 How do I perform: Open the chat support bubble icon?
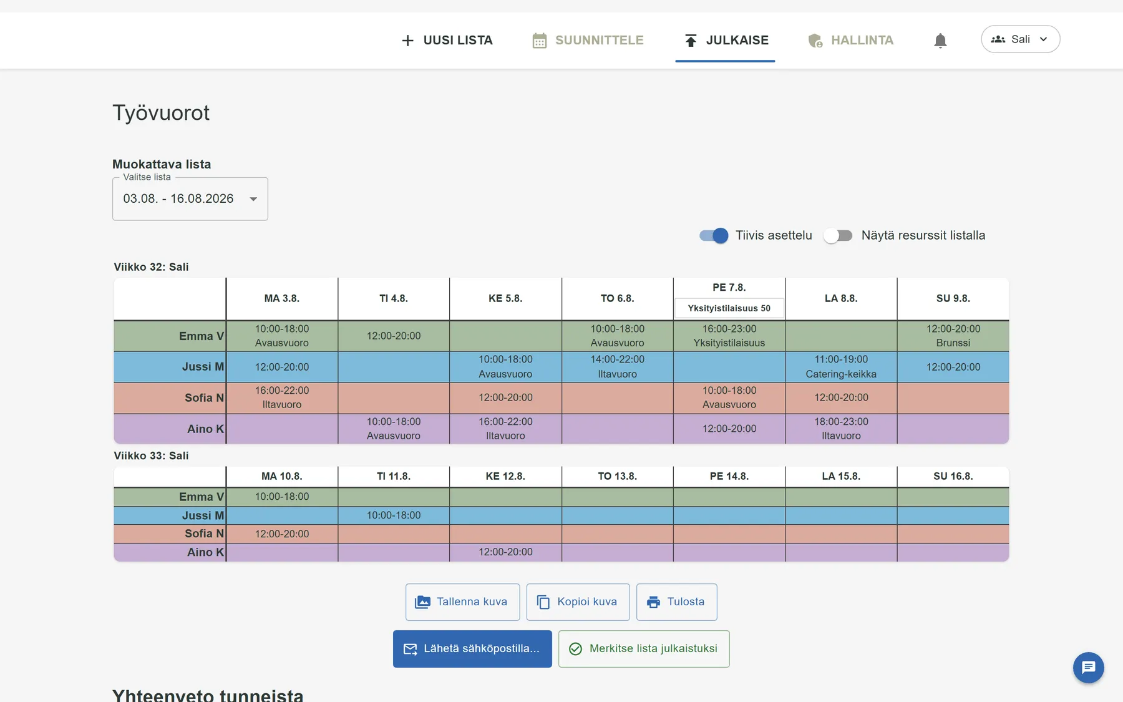(x=1089, y=668)
